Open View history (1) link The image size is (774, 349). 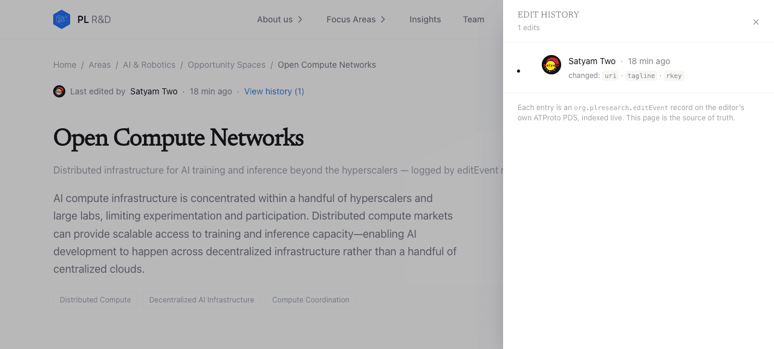pyautogui.click(x=274, y=91)
